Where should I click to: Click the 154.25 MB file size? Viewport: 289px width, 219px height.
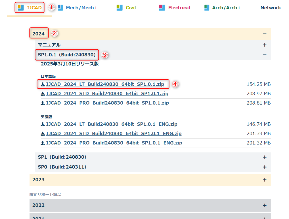(x=259, y=84)
